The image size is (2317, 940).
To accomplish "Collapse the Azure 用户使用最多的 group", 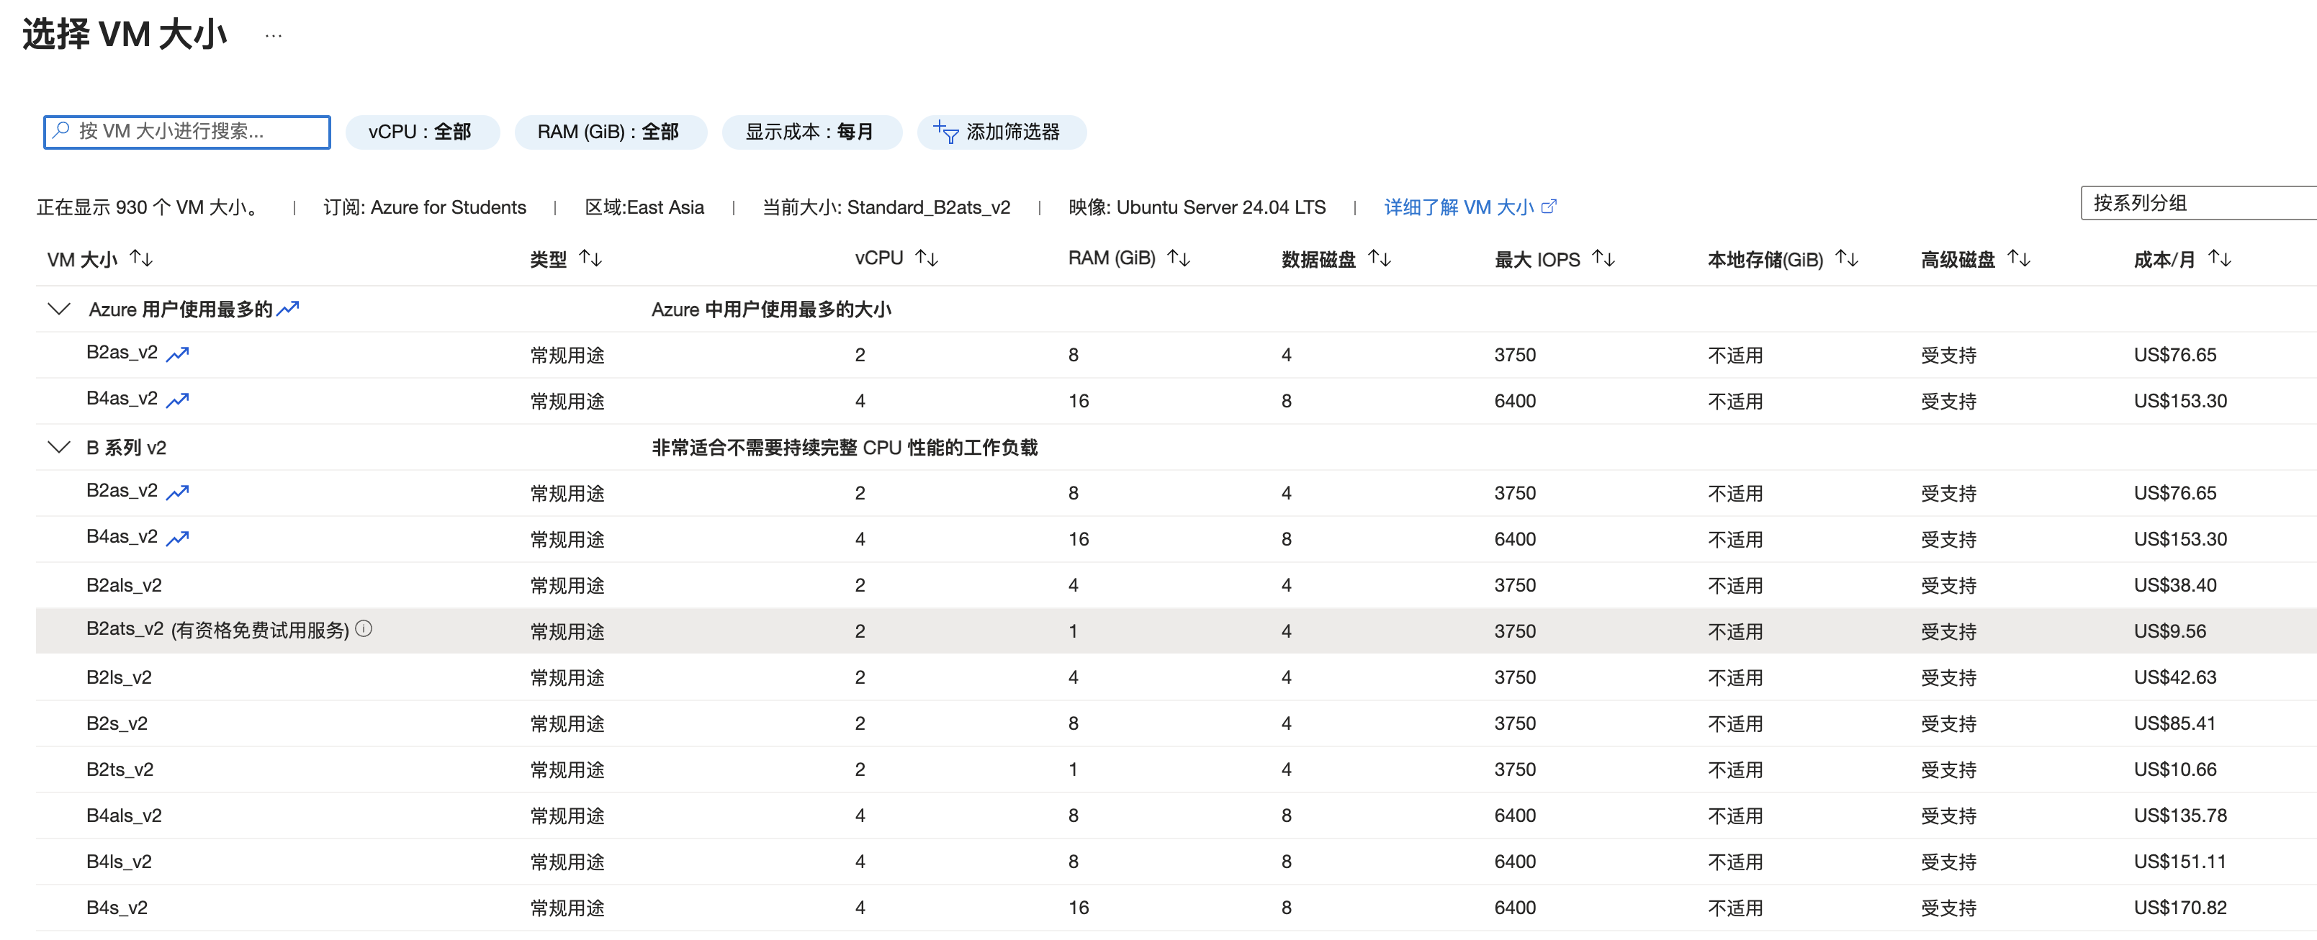I will (x=59, y=309).
